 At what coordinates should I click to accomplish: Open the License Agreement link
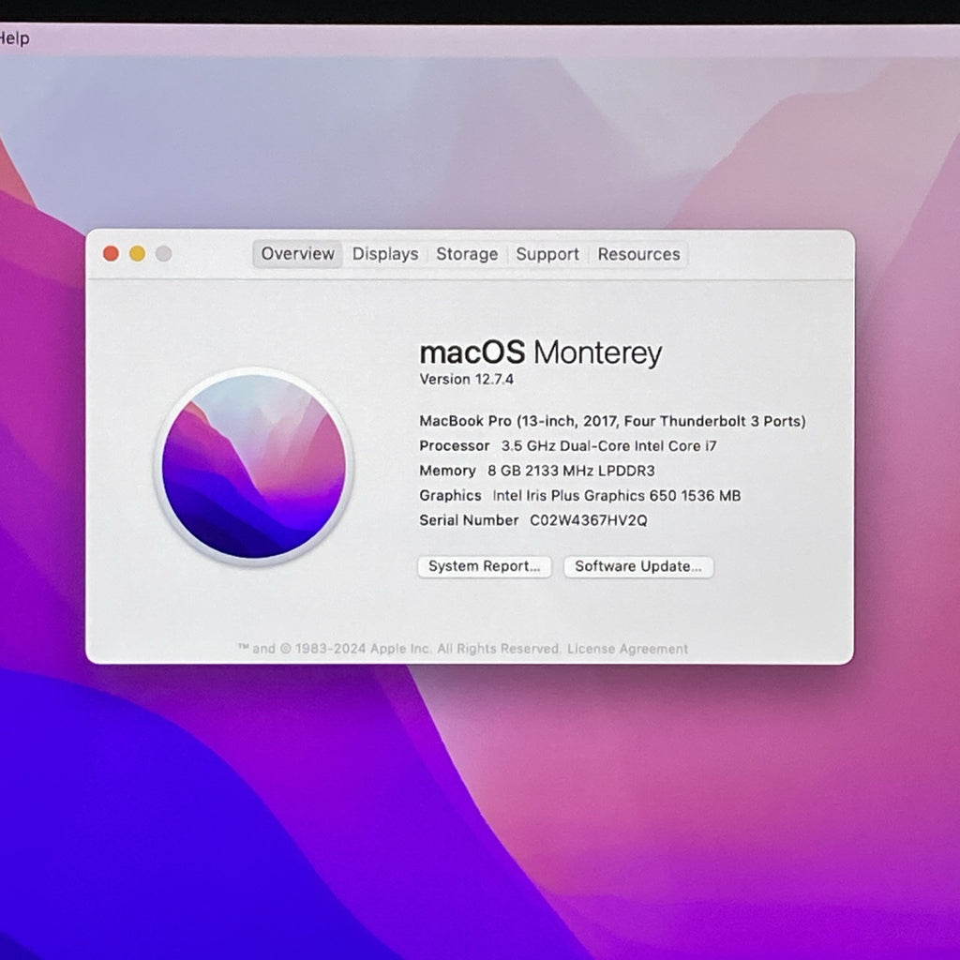(627, 649)
